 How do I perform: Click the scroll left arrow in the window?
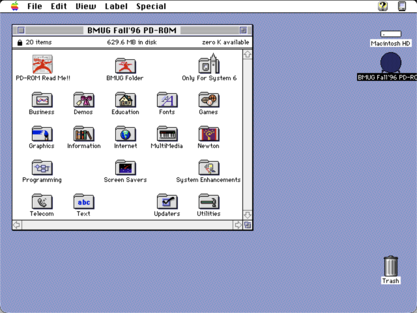[x=17, y=225]
